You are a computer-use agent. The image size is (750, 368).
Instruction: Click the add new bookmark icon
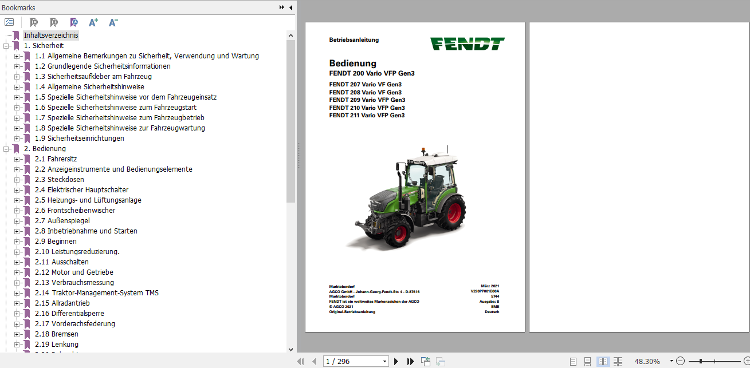54,22
